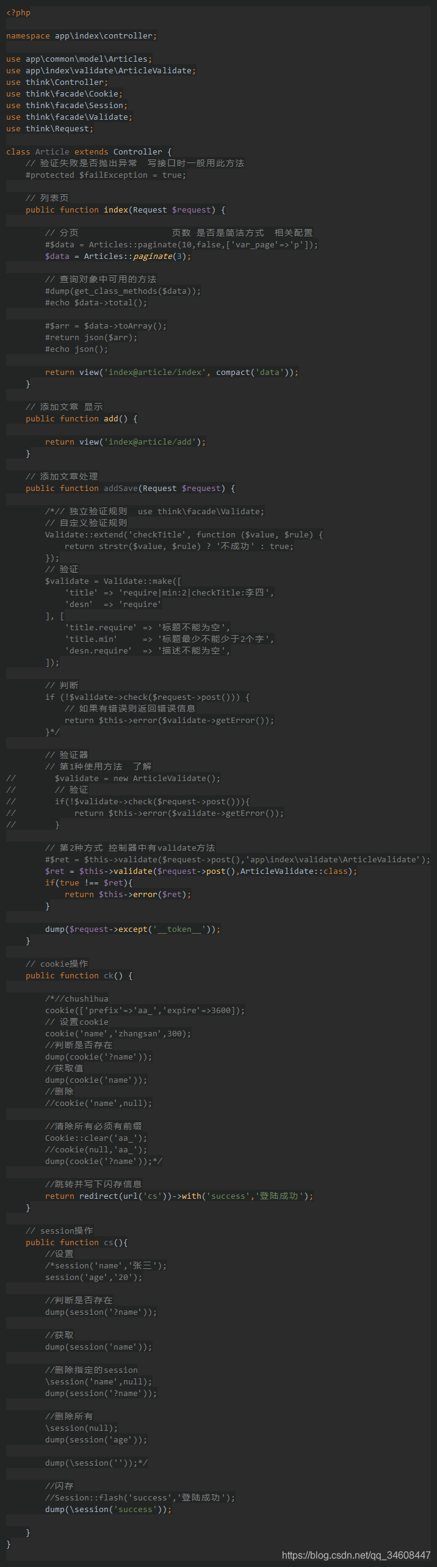
Task: Click the 'use think\Controller;' line
Action: pos(57,82)
